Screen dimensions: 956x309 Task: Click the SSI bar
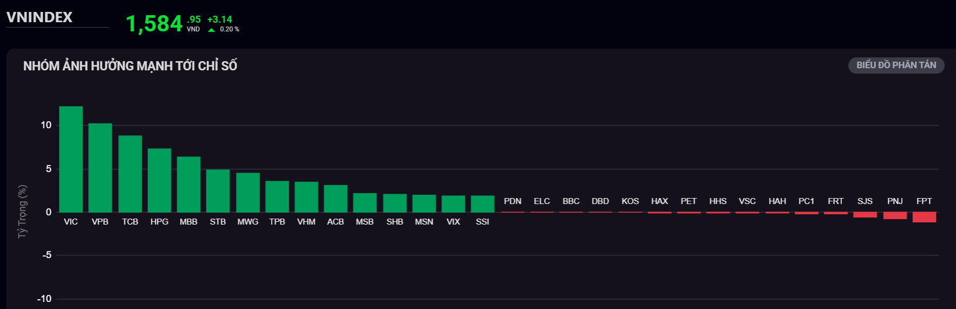coord(482,204)
